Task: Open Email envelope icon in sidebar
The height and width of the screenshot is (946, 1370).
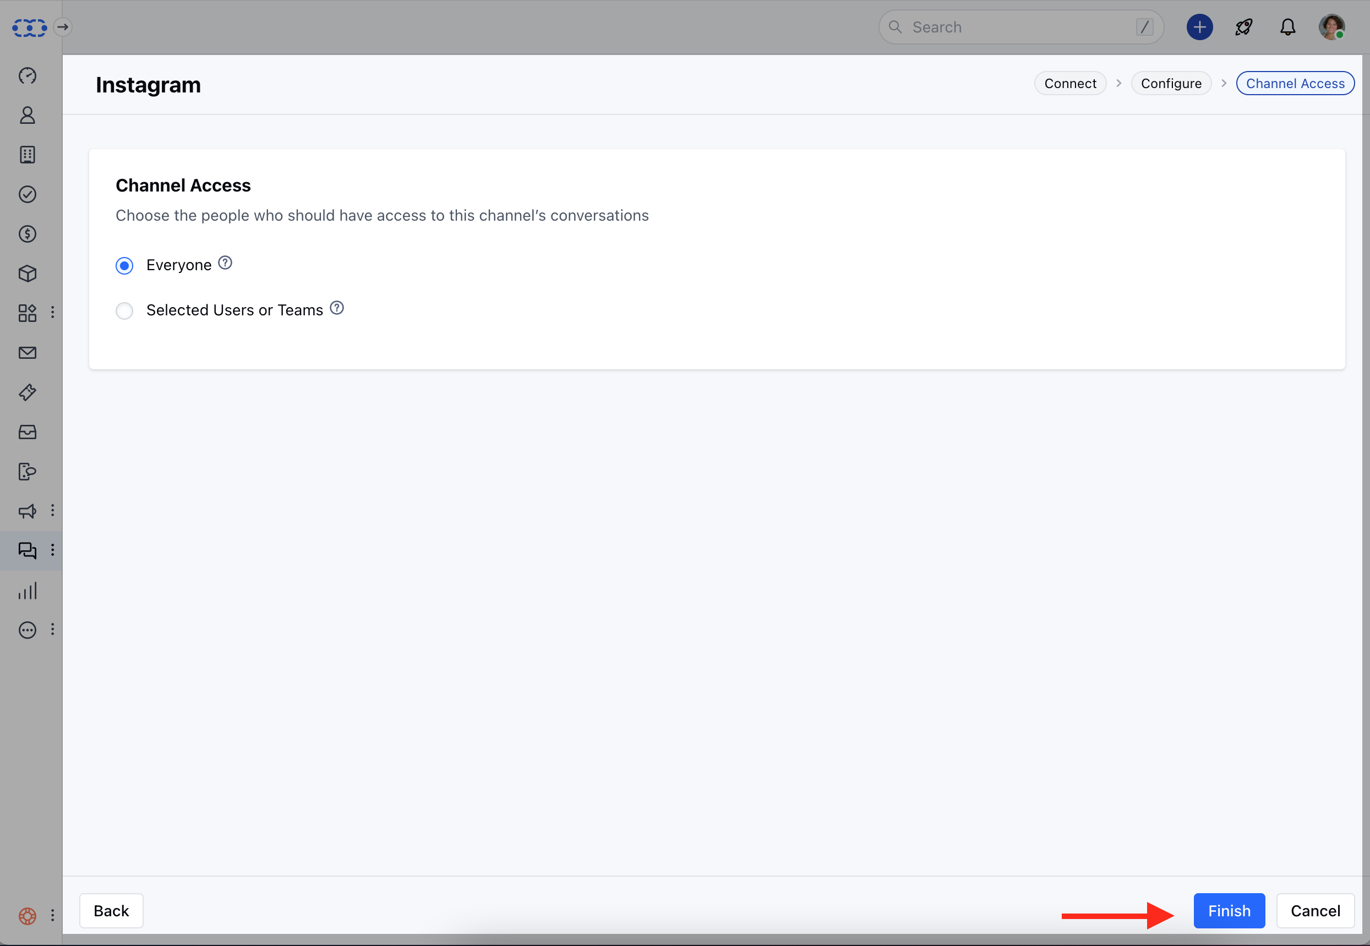Action: [28, 353]
